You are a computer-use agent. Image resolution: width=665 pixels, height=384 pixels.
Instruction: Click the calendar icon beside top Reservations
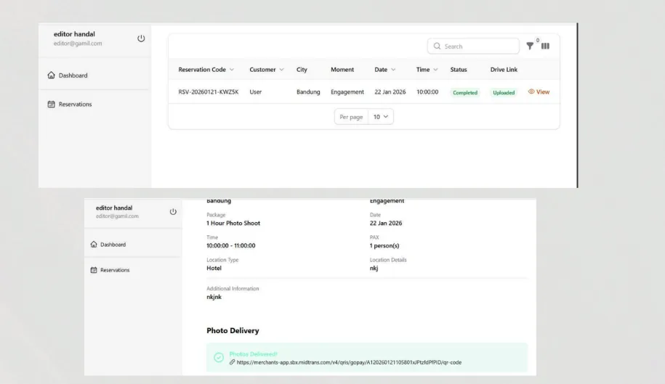click(52, 104)
